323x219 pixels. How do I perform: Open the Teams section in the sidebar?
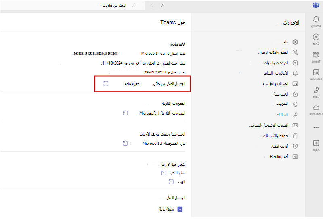pos(316,54)
